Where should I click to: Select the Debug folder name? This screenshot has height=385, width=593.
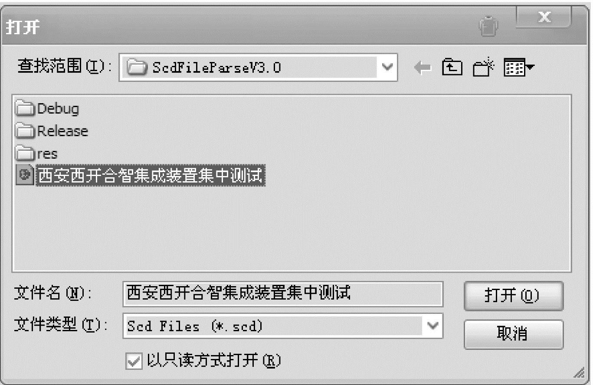pyautogui.click(x=58, y=109)
